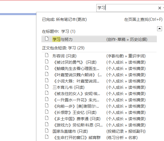Click page icon beside 形容词 (只读)
164x141 pixels.
pos(47,55)
